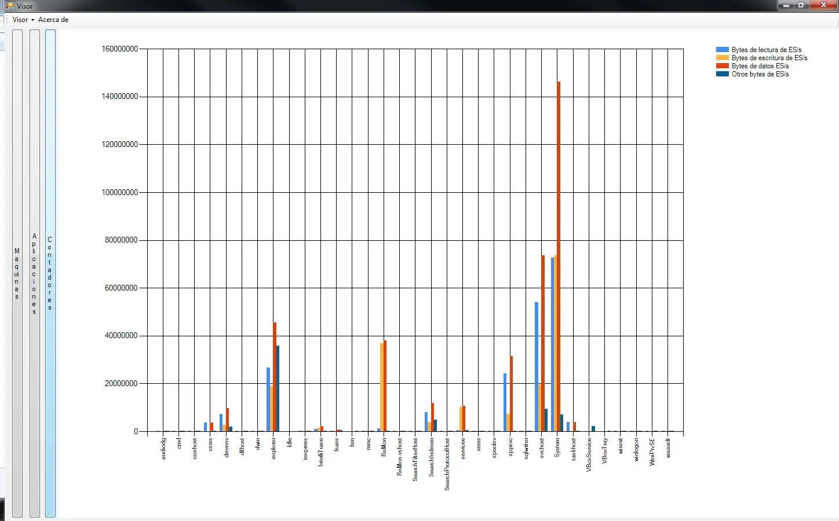
Task: Click x-axis label 'iexpress'
Action: [x=305, y=449]
